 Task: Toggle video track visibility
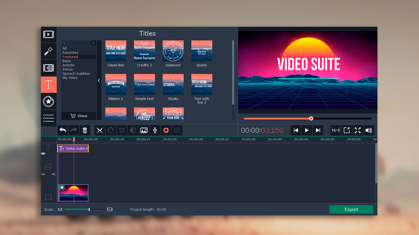[x=43, y=174]
